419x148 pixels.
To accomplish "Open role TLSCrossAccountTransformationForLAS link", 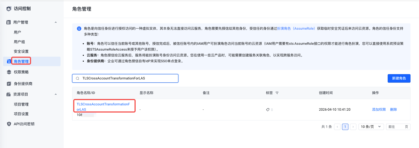I will pos(103,107).
